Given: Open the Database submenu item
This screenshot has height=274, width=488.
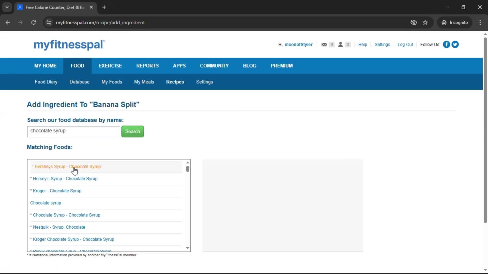Looking at the screenshot, I should pyautogui.click(x=80, y=82).
